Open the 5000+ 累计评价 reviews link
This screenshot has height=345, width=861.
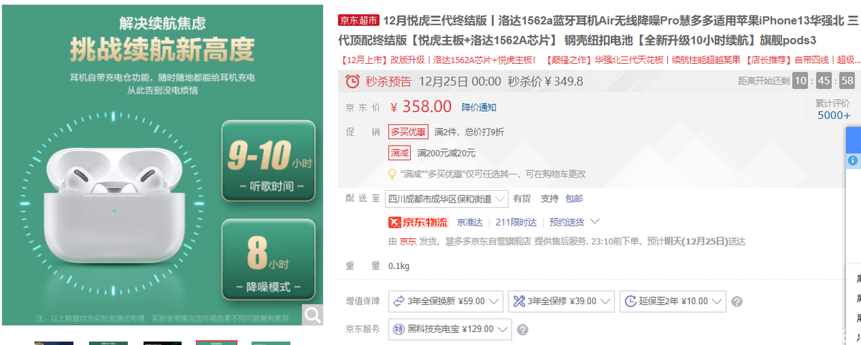(834, 115)
